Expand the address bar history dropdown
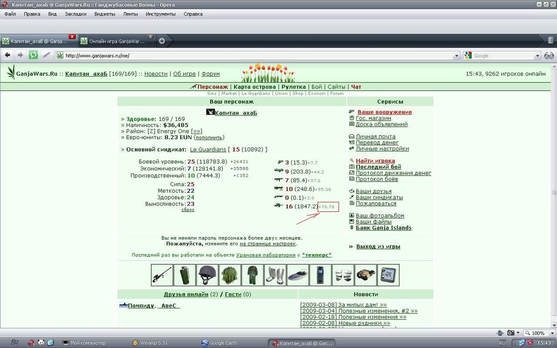The image size is (557, 348). (x=457, y=56)
